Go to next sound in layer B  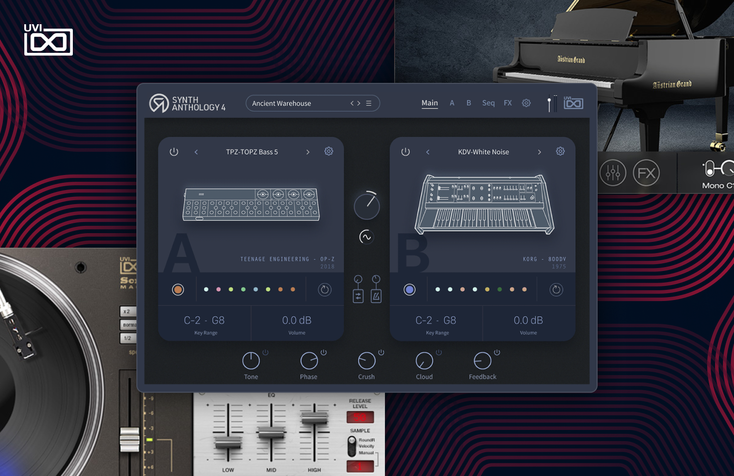[539, 152]
